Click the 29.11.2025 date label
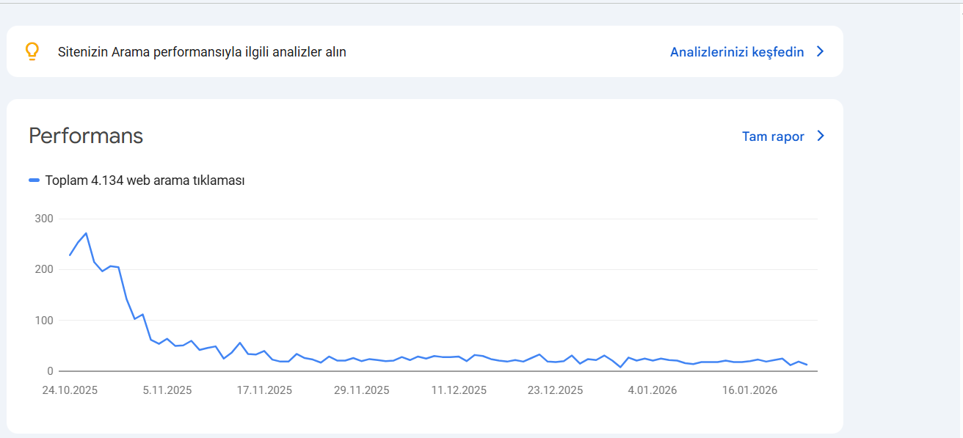Image resolution: width=963 pixels, height=438 pixels. (x=361, y=390)
